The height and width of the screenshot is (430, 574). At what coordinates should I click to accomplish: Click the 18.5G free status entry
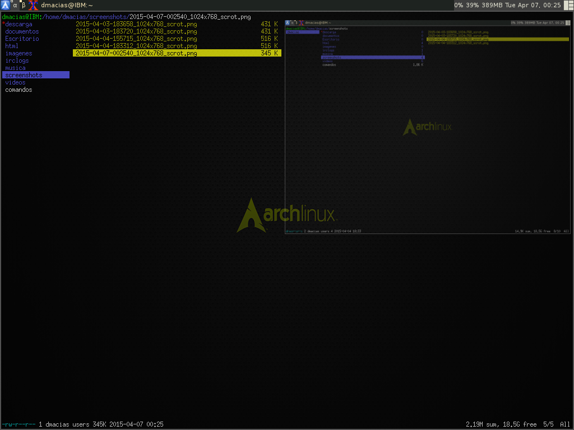(520, 424)
